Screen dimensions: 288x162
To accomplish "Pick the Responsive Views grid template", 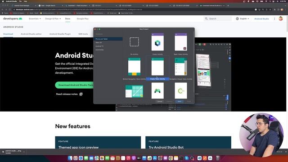I will pos(134,91).
